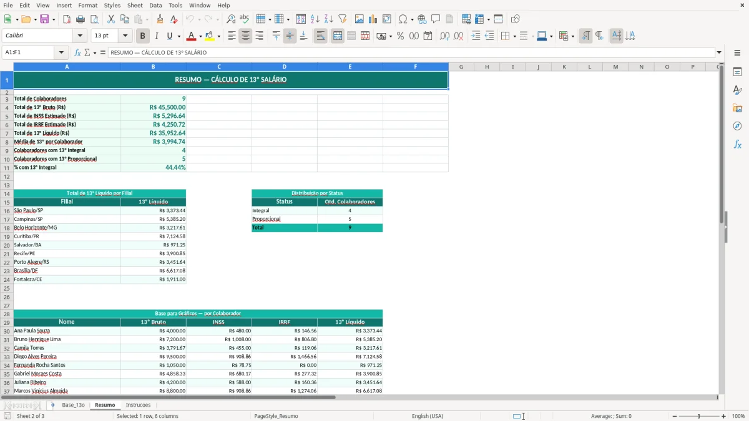
Task: Open the sidebar Properties icon
Action: pos(737,72)
